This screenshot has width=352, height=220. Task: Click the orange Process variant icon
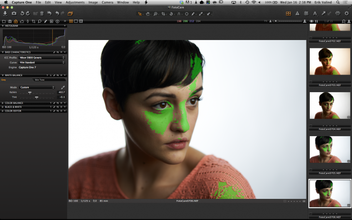click(x=71, y=14)
